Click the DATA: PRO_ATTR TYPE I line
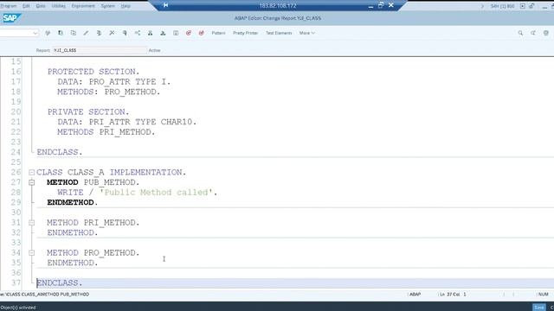554x311 pixels. [114, 82]
